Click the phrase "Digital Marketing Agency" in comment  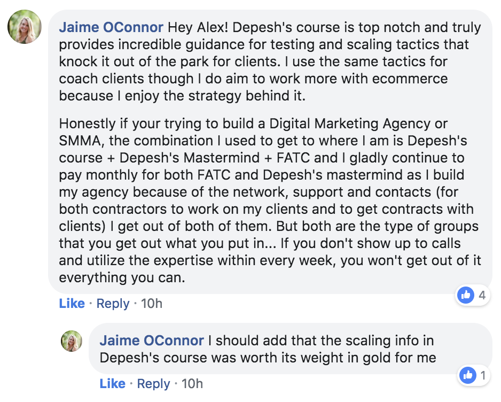click(x=350, y=124)
